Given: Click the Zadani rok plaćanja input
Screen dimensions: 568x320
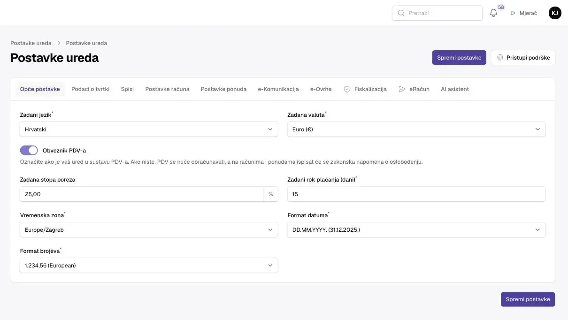Looking at the screenshot, I should [x=416, y=194].
